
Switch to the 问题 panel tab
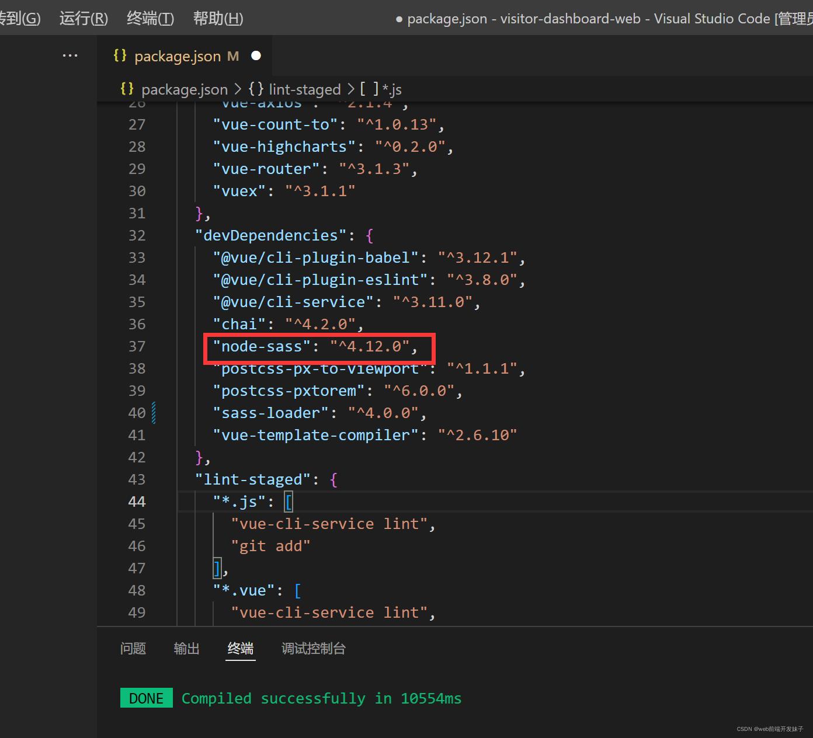pos(133,648)
